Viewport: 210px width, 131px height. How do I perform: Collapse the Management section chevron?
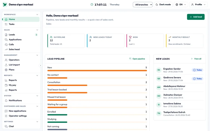click(x=37, y=55)
